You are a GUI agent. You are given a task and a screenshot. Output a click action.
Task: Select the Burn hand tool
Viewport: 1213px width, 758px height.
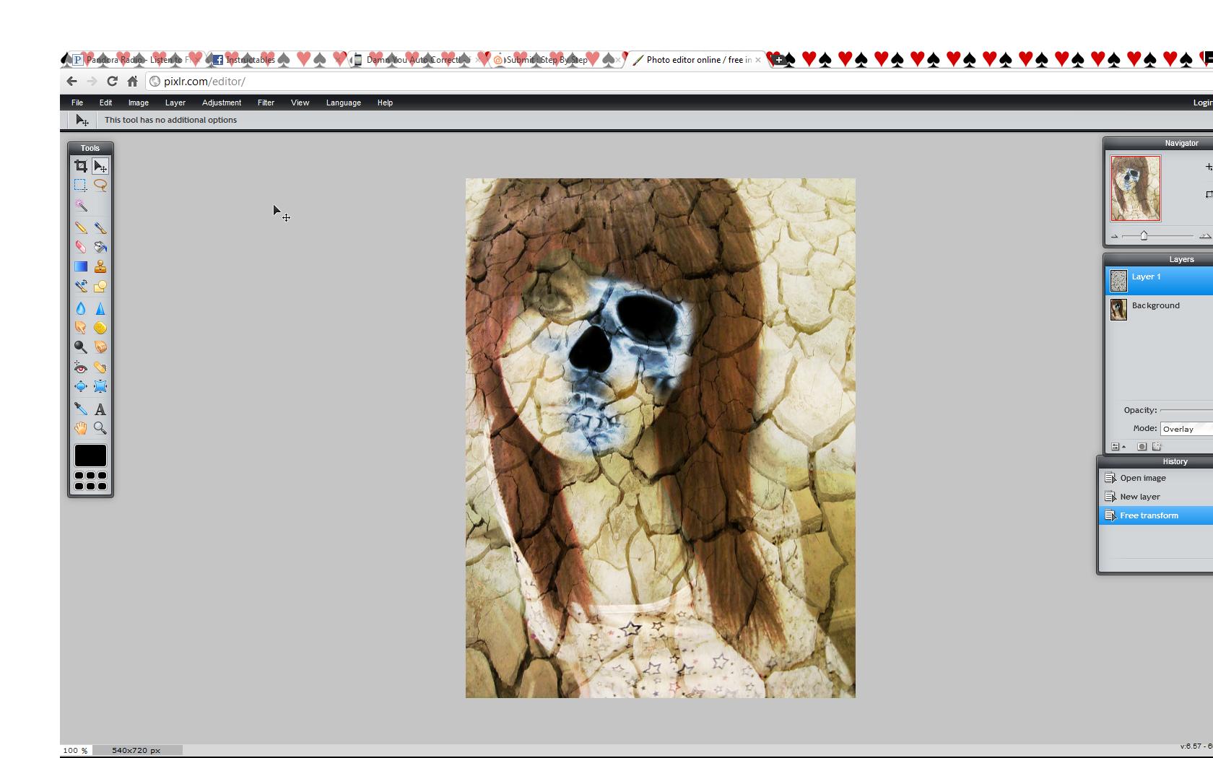pyautogui.click(x=100, y=347)
